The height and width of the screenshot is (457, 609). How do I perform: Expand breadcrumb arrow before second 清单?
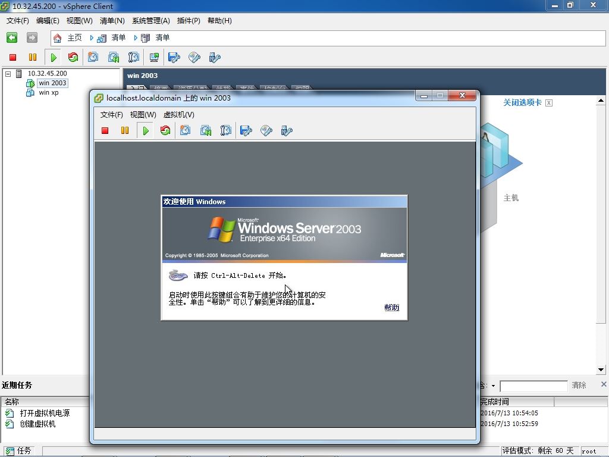[136, 37]
